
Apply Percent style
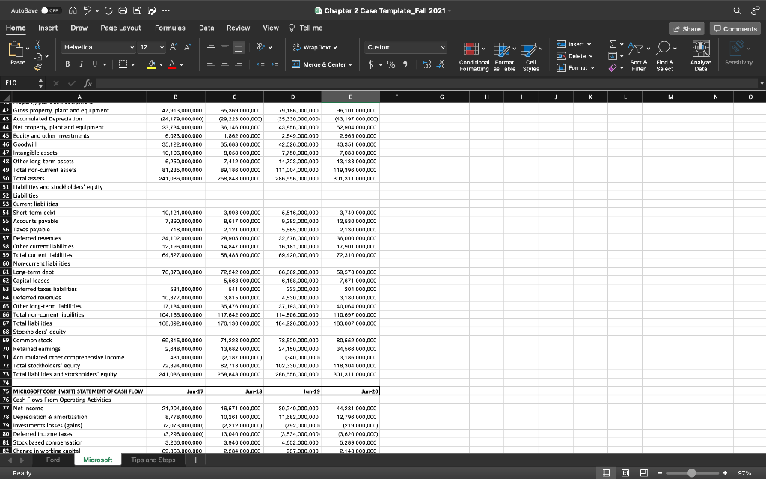pyautogui.click(x=391, y=64)
